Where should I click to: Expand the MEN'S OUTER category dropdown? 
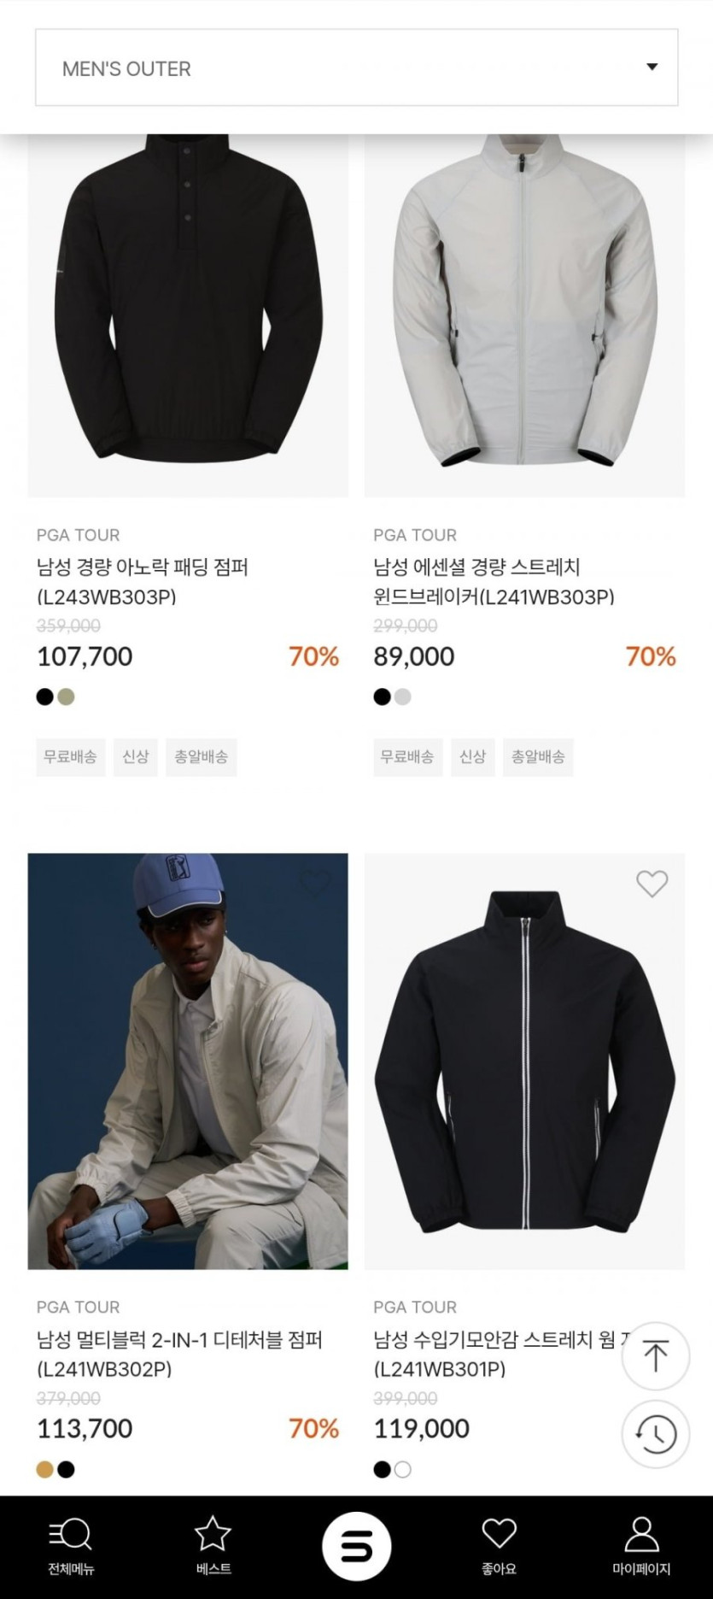click(x=356, y=68)
